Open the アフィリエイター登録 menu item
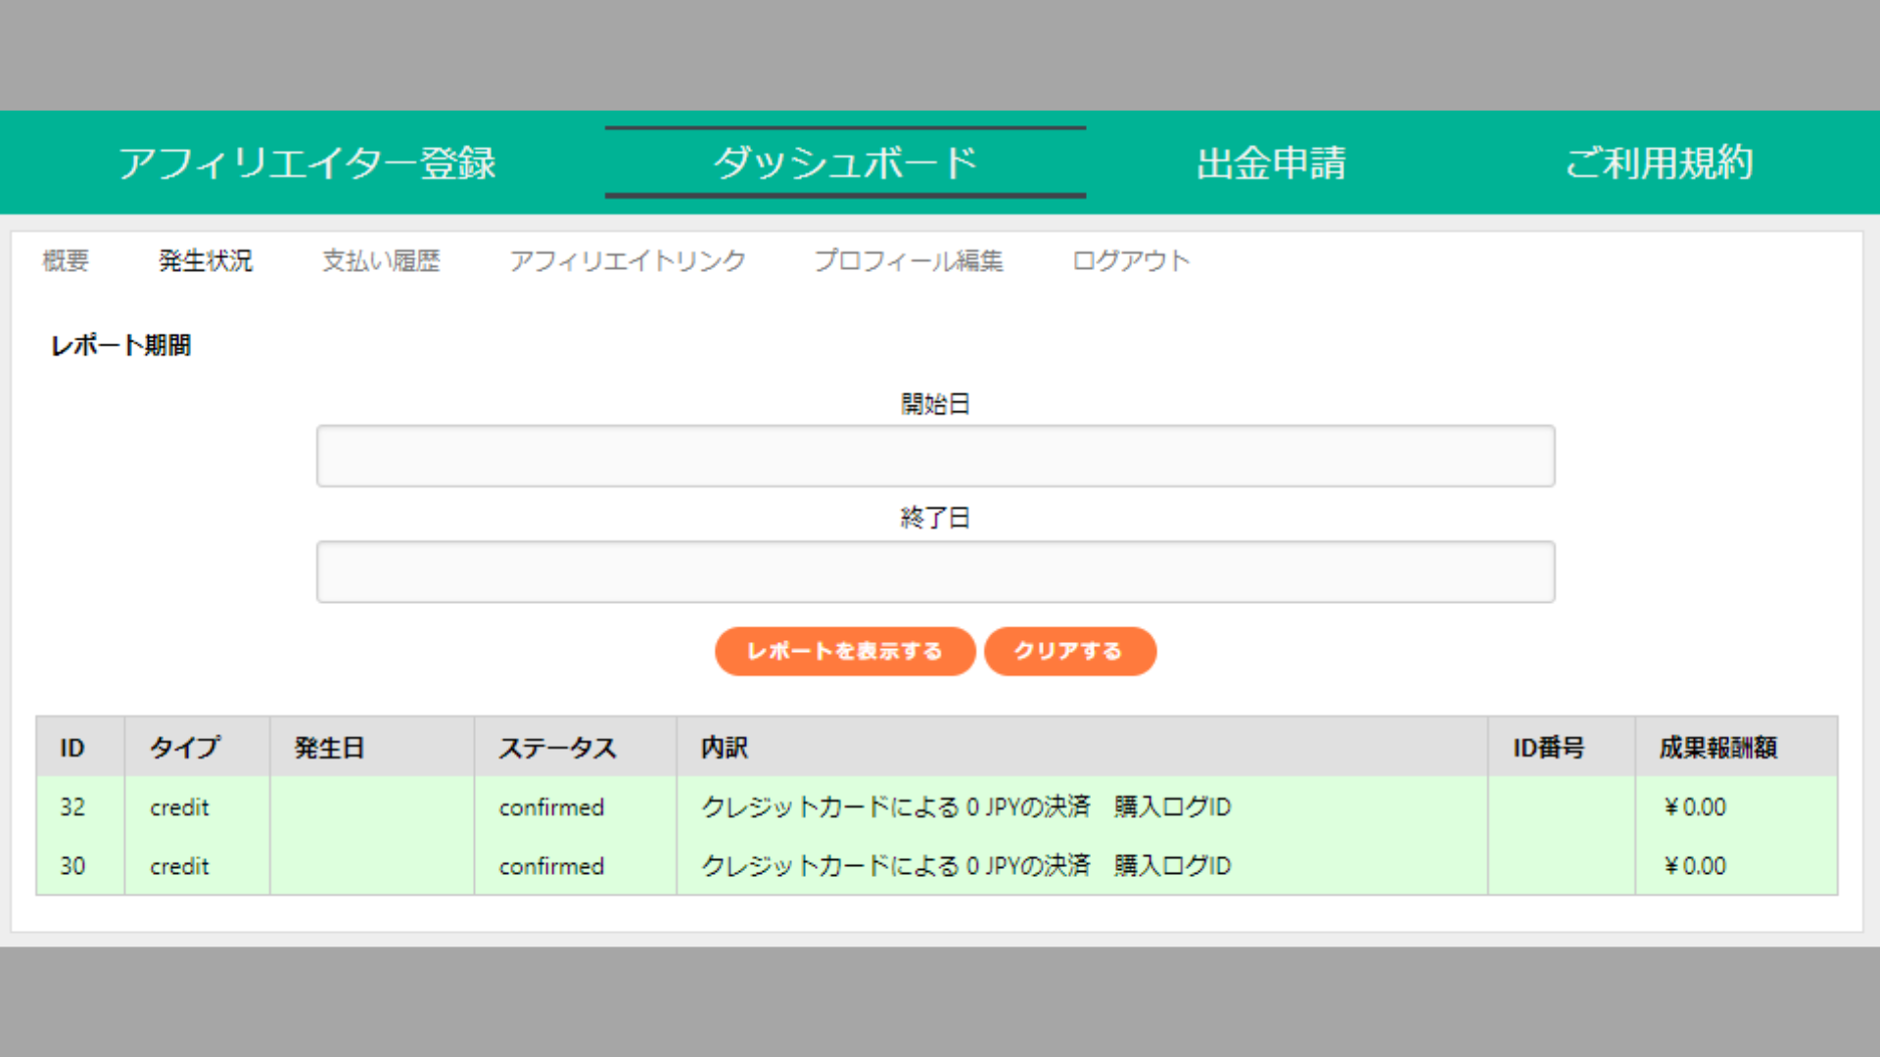This screenshot has height=1057, width=1880. pos(307,162)
